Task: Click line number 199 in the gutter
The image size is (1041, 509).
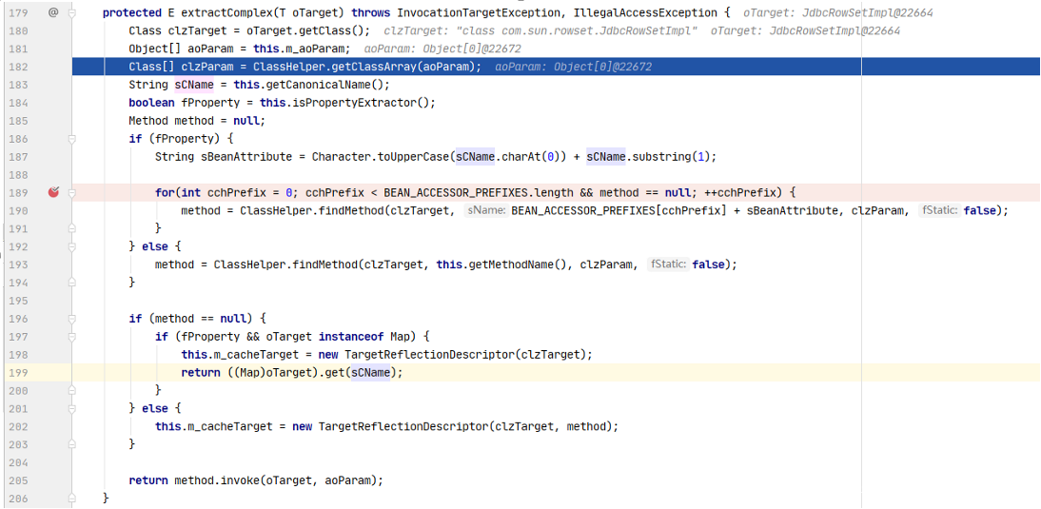Action: pos(18,373)
